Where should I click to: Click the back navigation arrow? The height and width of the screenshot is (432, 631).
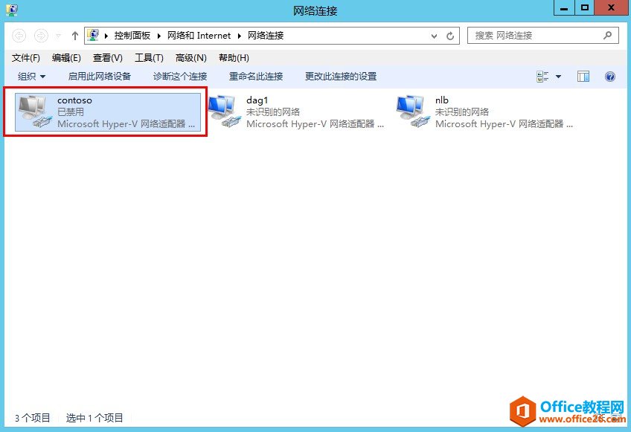(20, 35)
